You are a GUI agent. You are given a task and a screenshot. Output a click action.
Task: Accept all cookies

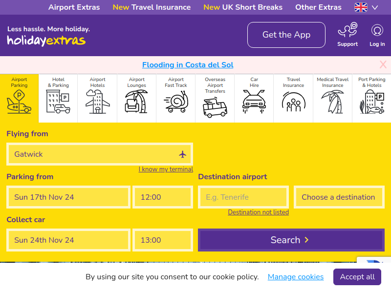(x=357, y=277)
